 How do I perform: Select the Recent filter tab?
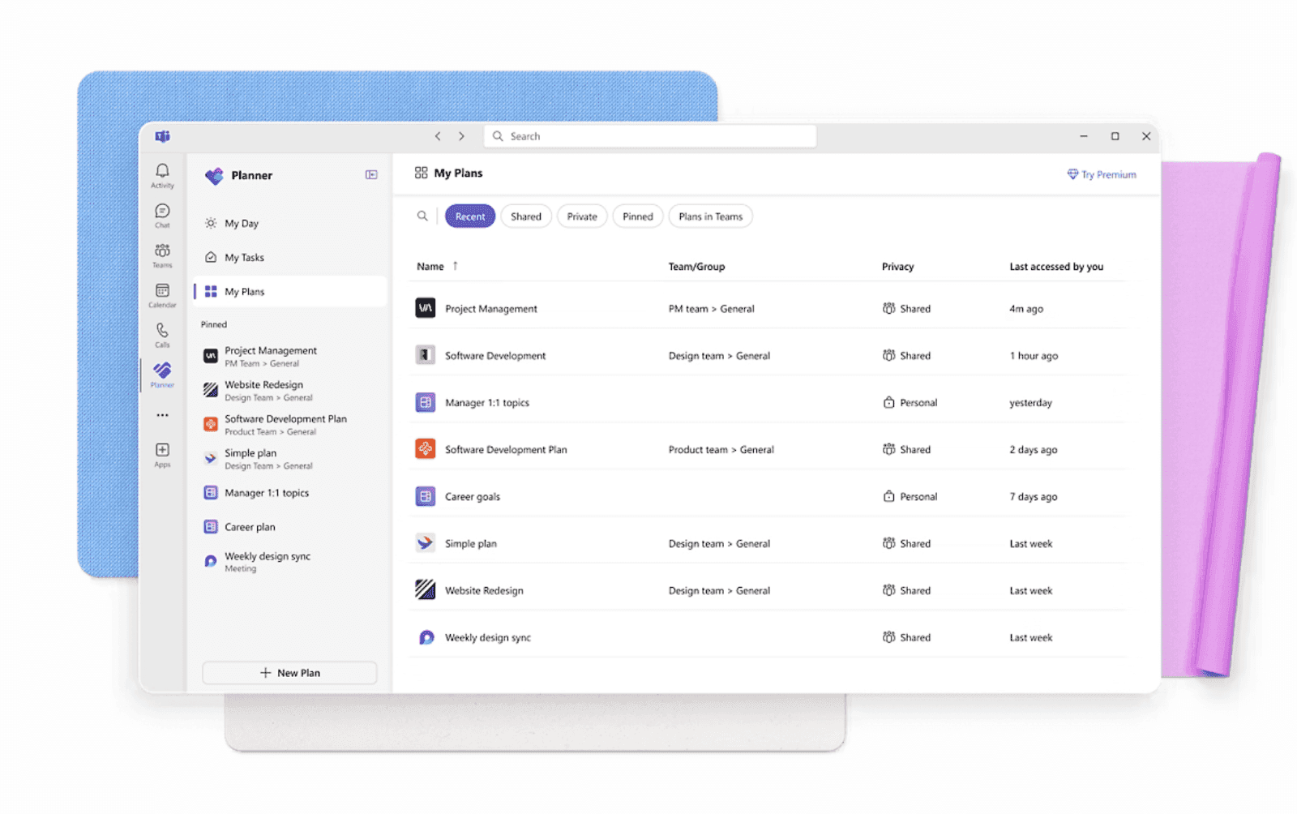470,216
